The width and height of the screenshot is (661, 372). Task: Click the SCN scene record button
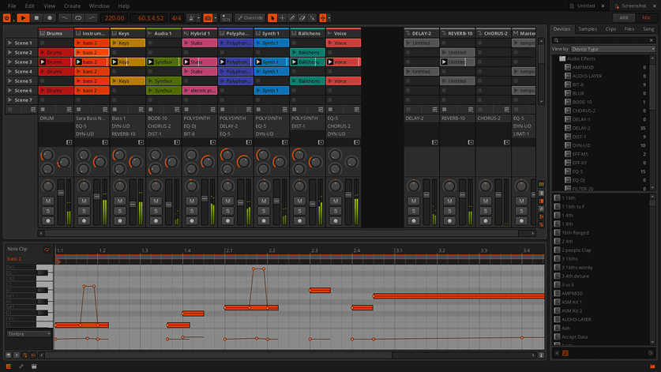coord(226,17)
